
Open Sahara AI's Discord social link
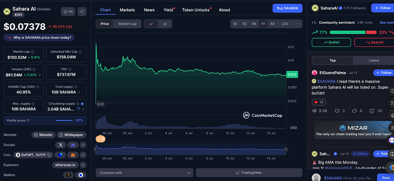point(73,145)
